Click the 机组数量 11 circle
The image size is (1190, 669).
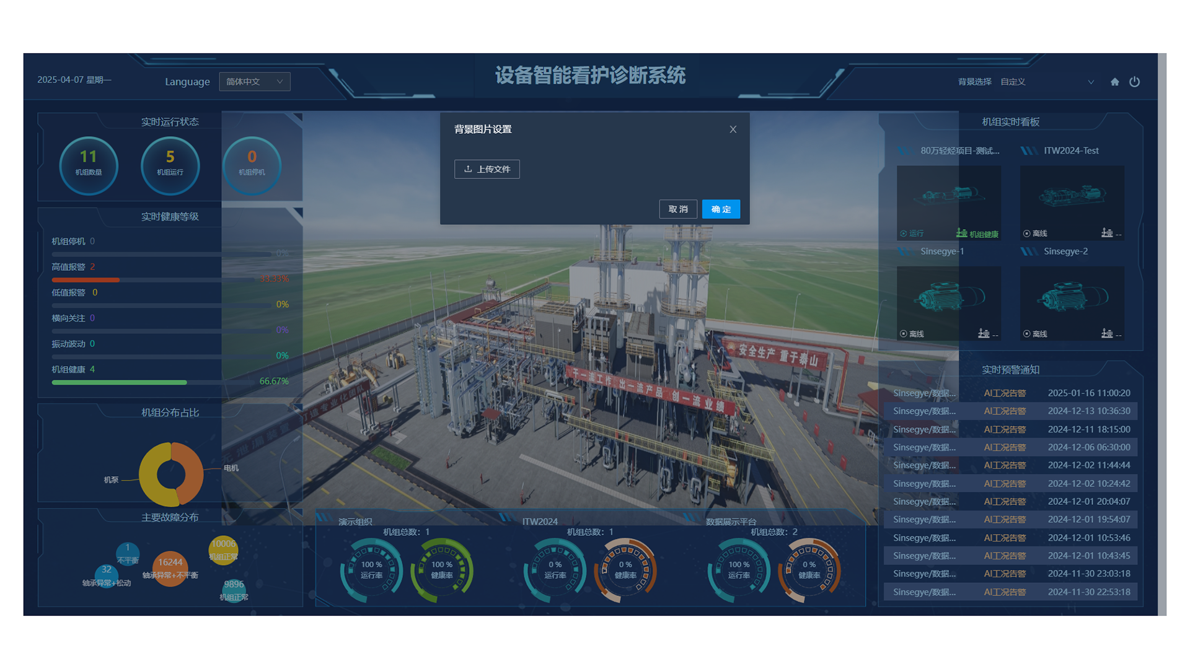click(89, 165)
